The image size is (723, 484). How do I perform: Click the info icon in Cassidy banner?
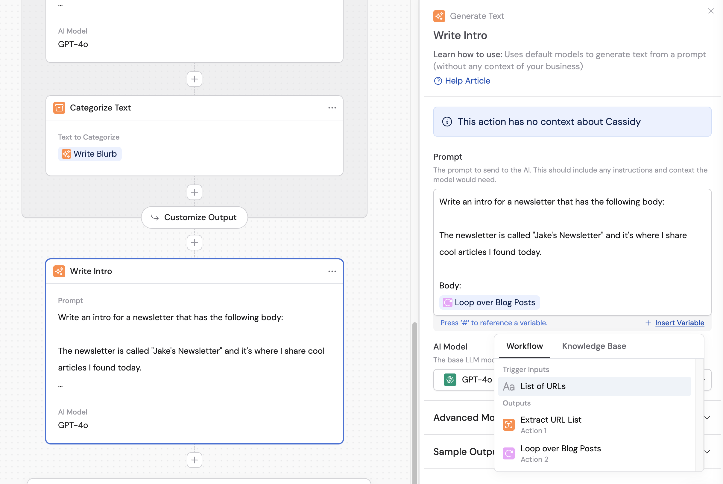[447, 122]
